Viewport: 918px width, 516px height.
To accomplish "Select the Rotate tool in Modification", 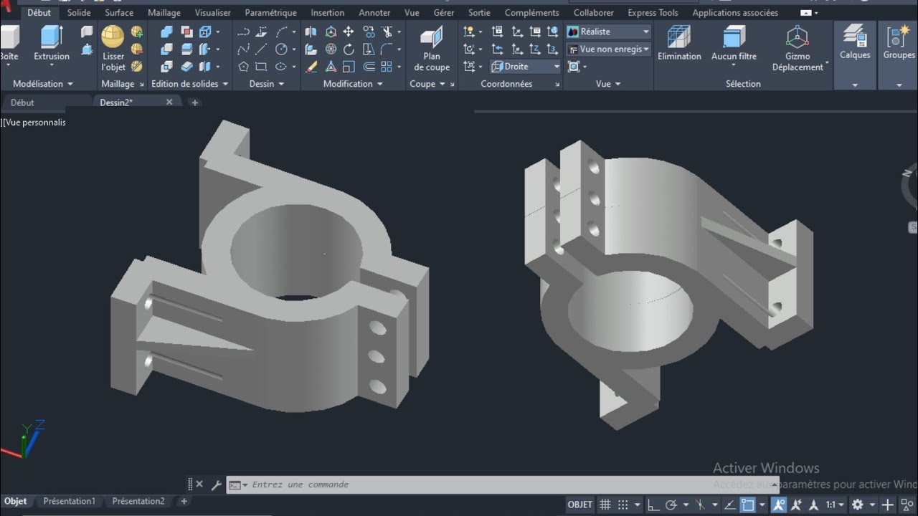I will pos(349,49).
